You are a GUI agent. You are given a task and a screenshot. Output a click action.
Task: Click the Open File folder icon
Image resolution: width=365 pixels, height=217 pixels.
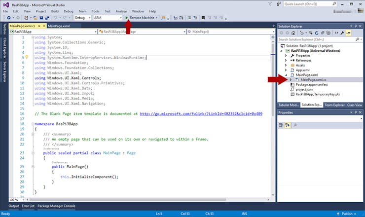click(36, 18)
